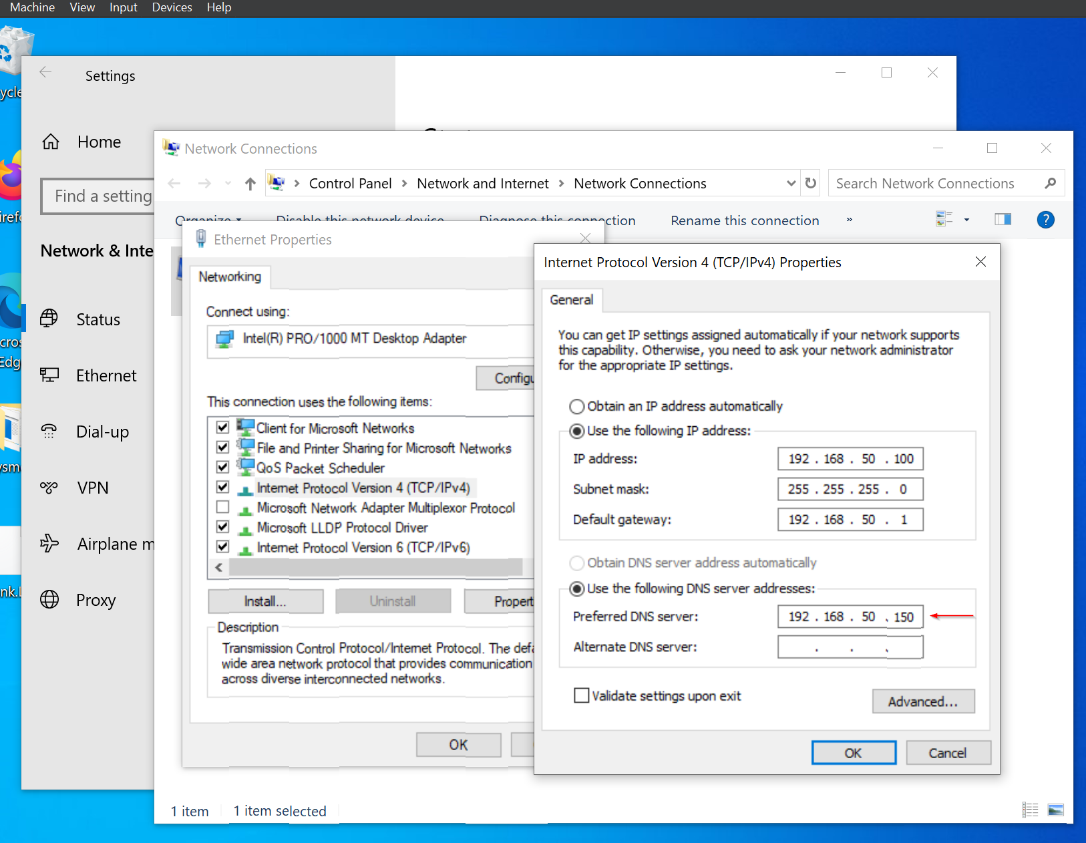Click Install button in Ethernet Properties
This screenshot has width=1086, height=843.
coord(265,601)
